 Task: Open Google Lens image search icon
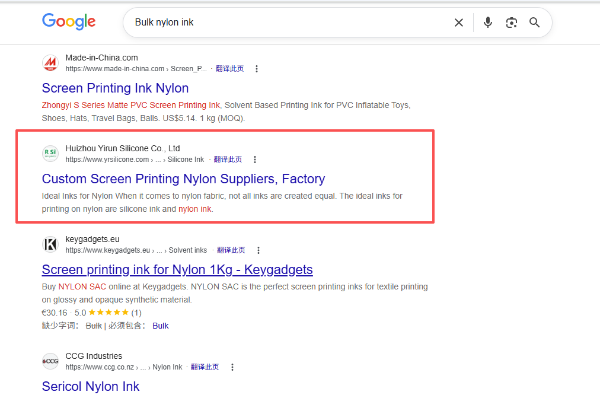511,23
